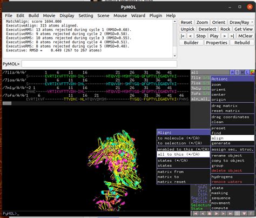Open the File menu
Viewport: 256px width, 218px height.
(x=9, y=16)
